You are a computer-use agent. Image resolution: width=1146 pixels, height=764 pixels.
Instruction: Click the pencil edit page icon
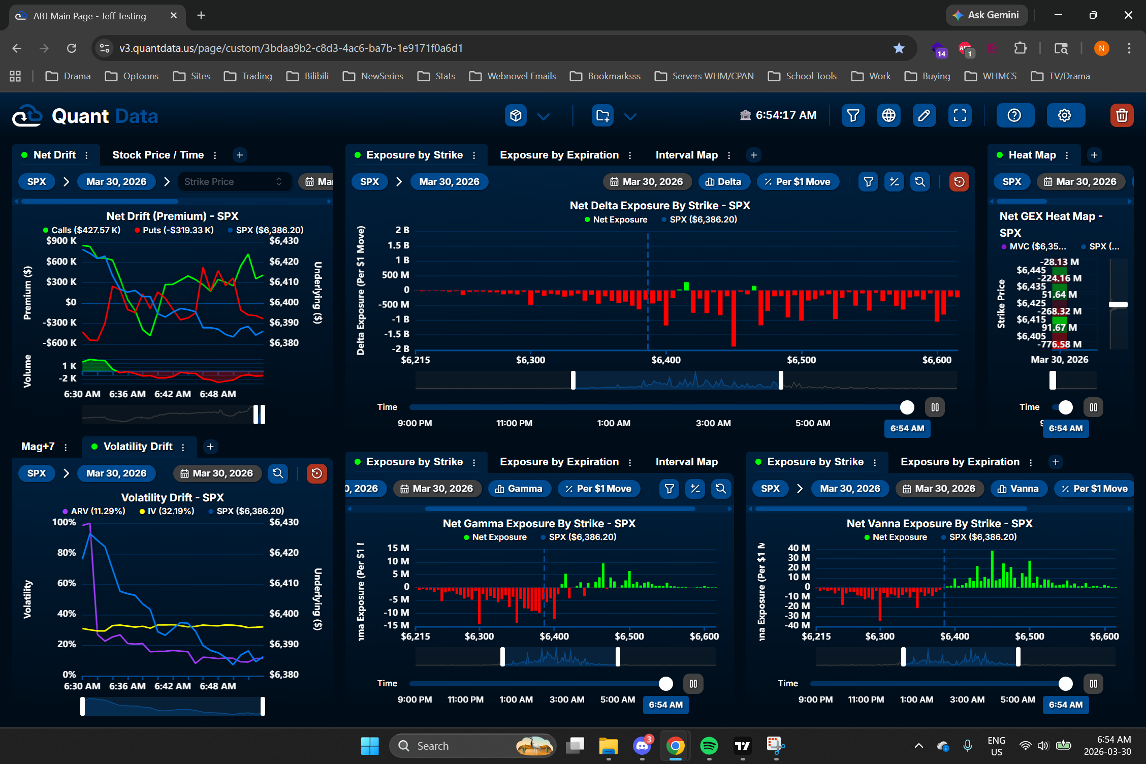click(924, 116)
